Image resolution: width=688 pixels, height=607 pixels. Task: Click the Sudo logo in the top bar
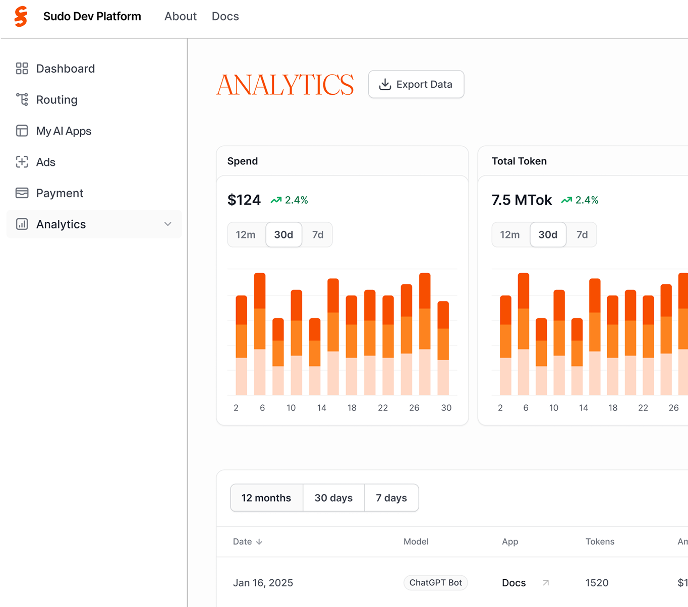pos(20,16)
